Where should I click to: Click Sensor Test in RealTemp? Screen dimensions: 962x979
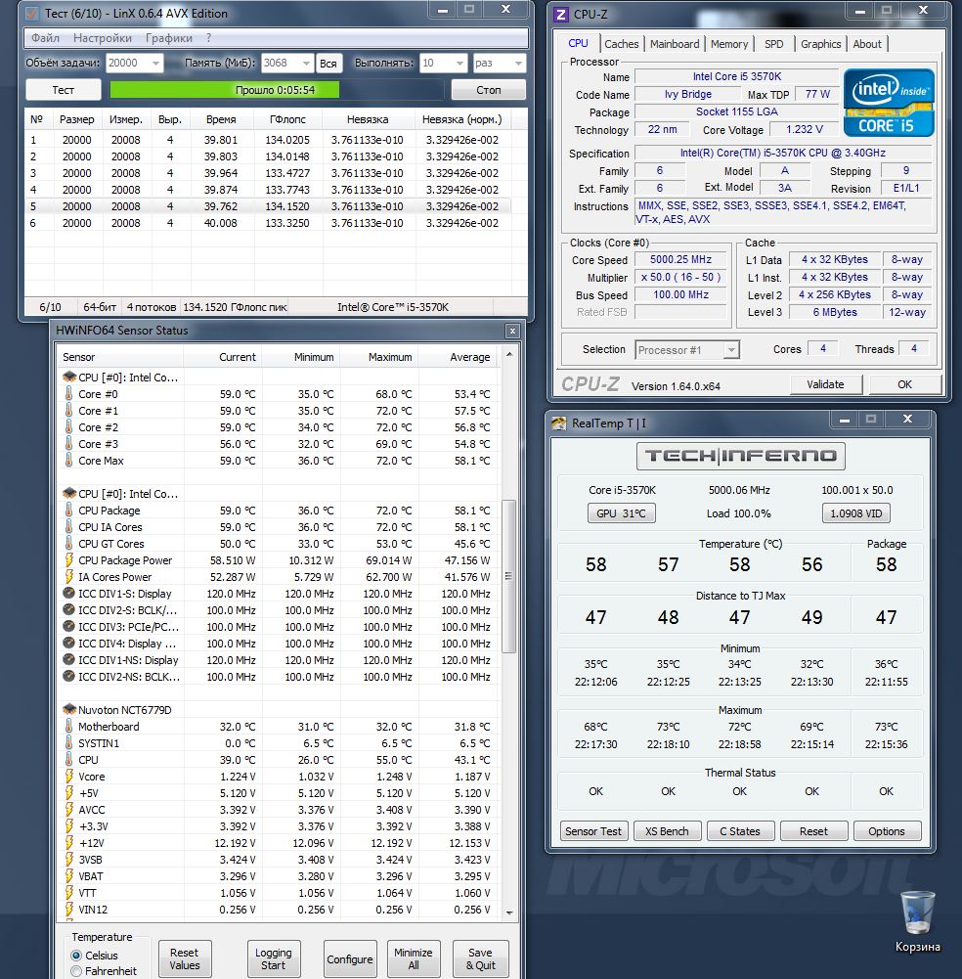(x=593, y=831)
